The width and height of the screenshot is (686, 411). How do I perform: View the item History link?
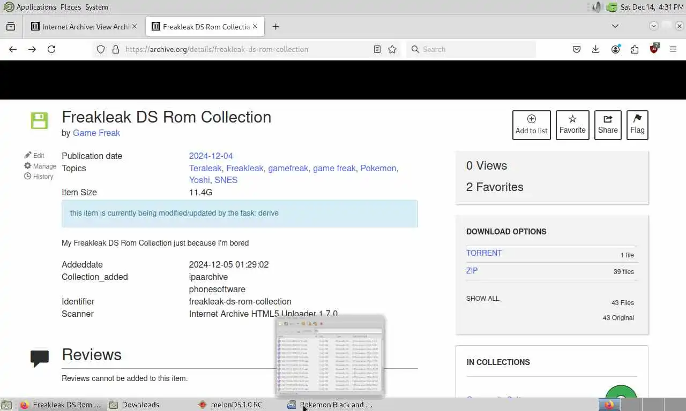click(39, 176)
